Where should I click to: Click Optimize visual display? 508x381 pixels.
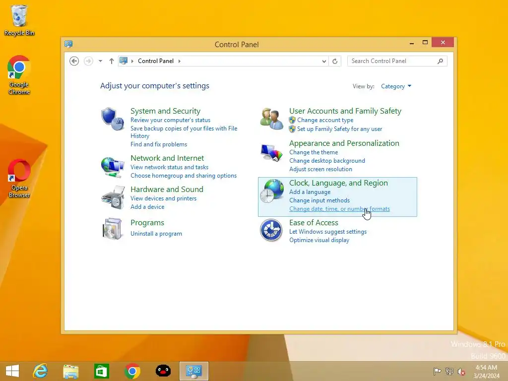[x=319, y=240]
